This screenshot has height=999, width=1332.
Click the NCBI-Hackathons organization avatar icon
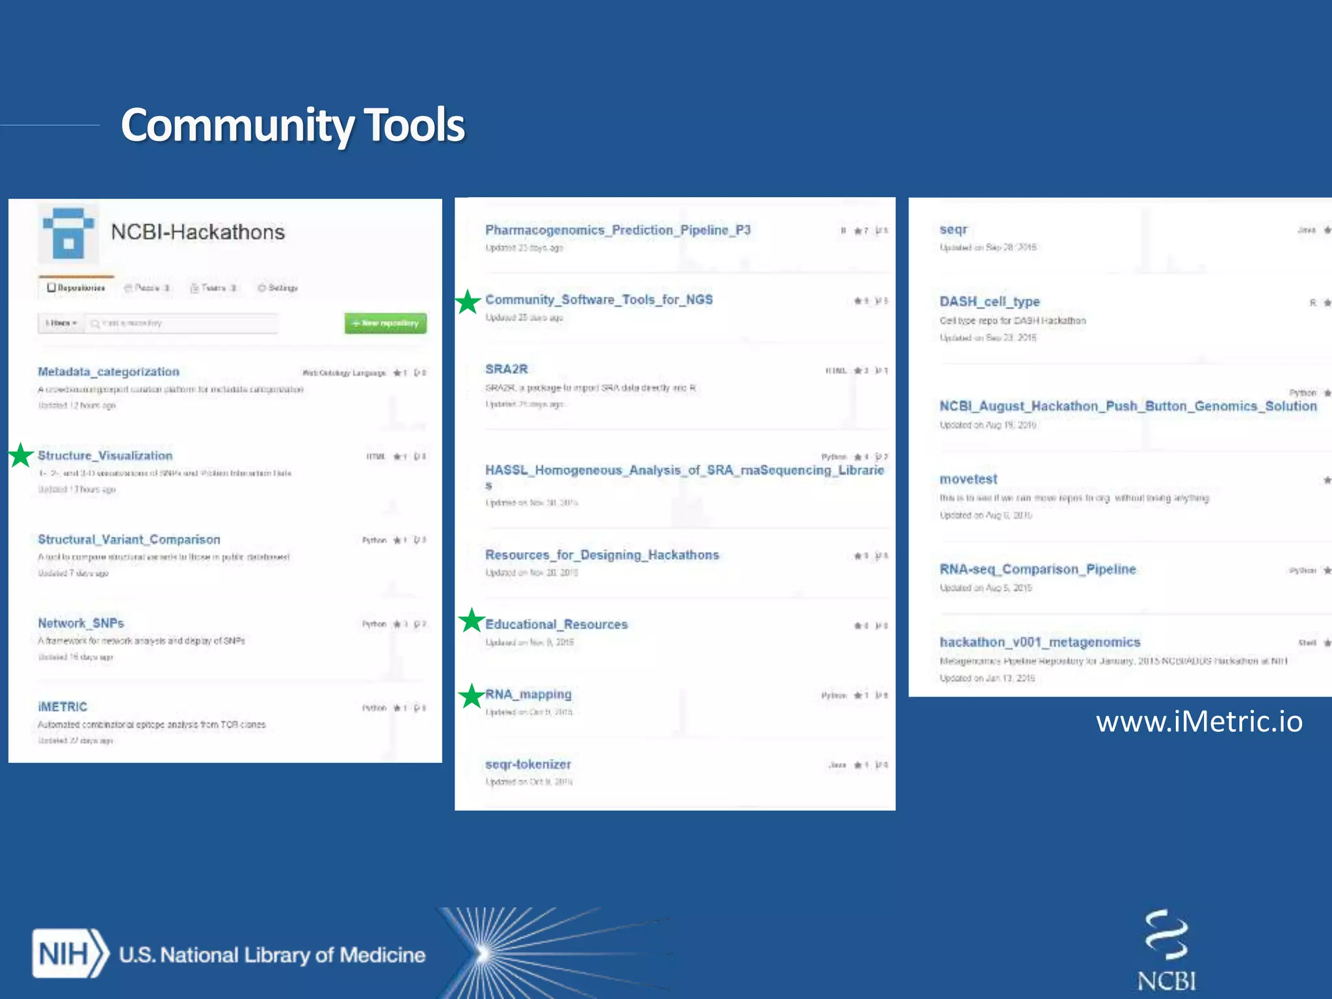pos(68,234)
